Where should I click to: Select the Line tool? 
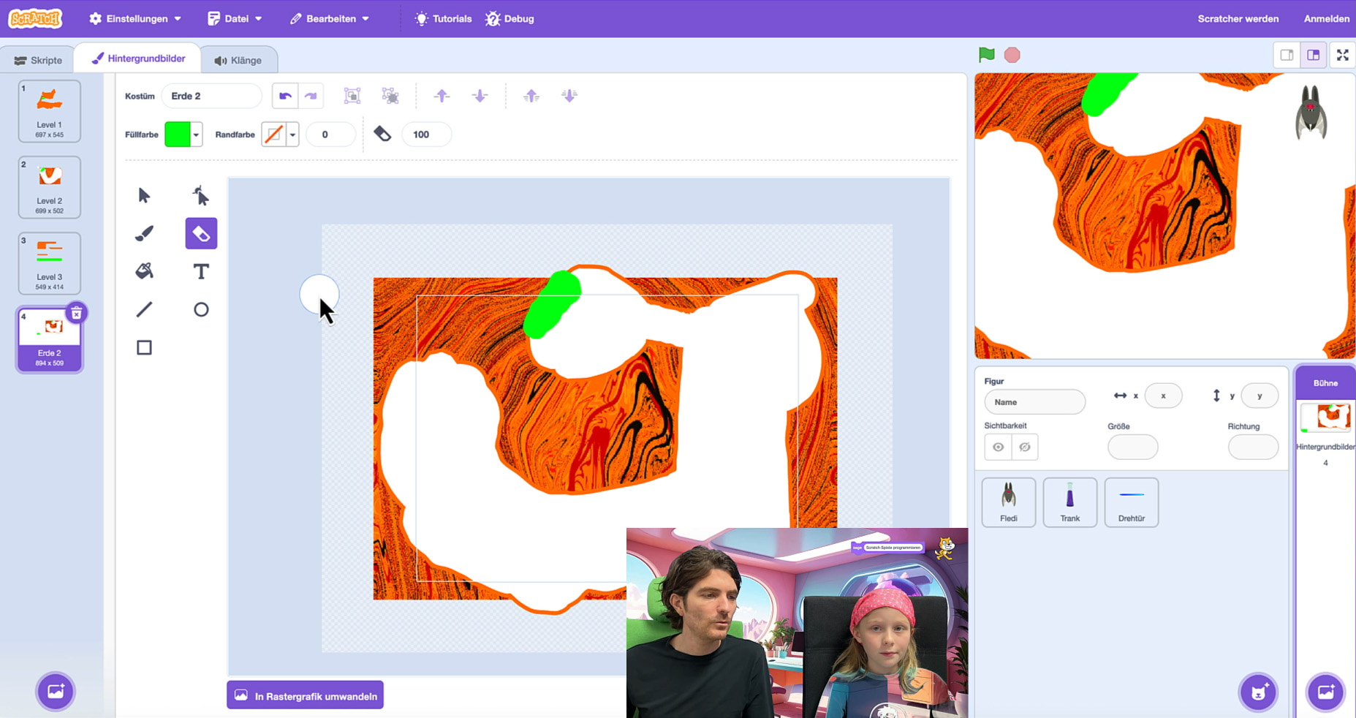pos(144,309)
